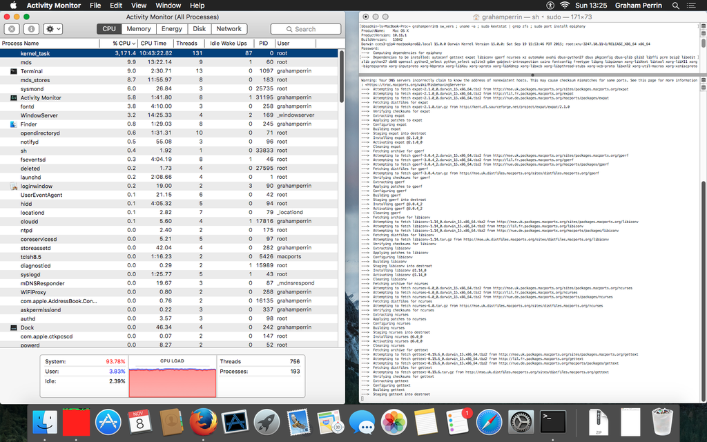Switch to the Energy tab
This screenshot has height=442, width=707.
click(172, 29)
